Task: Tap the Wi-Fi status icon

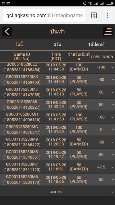Action: tap(90, 3)
